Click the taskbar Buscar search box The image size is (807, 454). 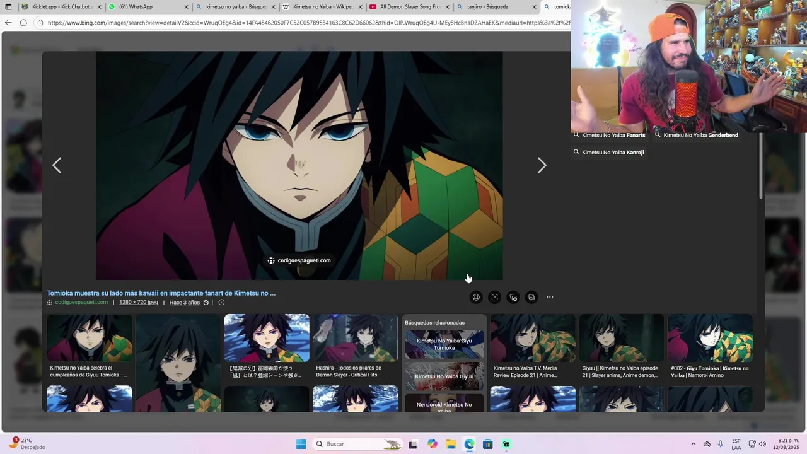(358, 444)
